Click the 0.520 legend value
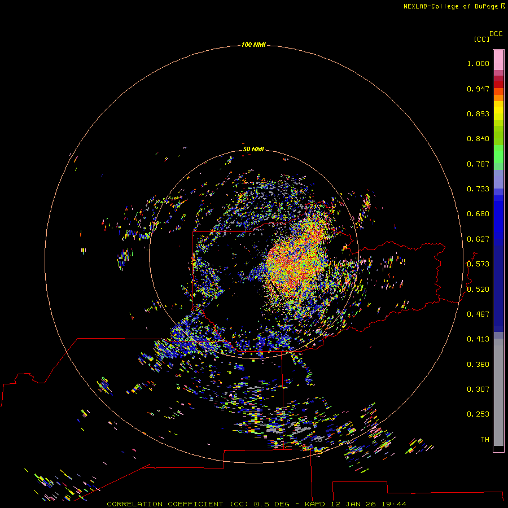Viewport: 508px width, 508px height. click(478, 290)
